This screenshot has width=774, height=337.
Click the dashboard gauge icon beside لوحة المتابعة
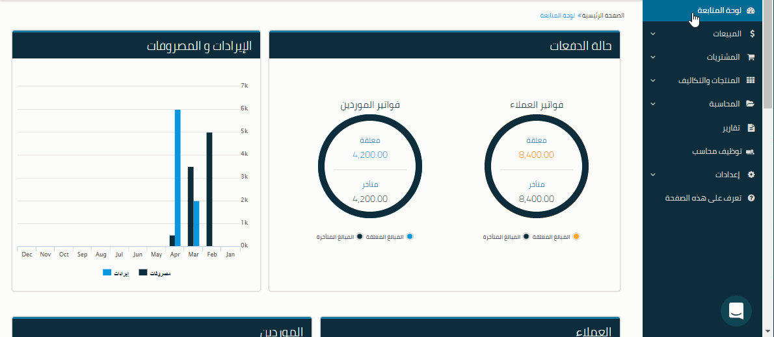coord(751,10)
